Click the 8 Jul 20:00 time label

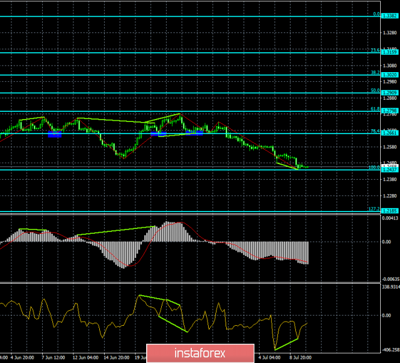click(302, 358)
